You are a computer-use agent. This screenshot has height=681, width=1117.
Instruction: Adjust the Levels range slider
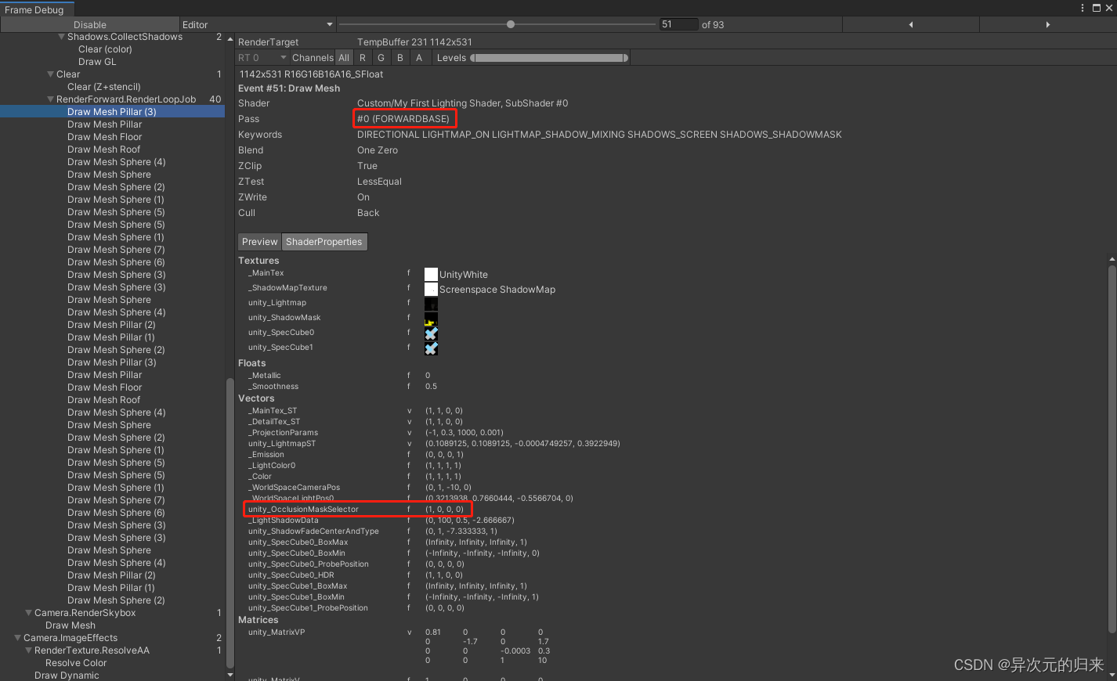point(550,58)
